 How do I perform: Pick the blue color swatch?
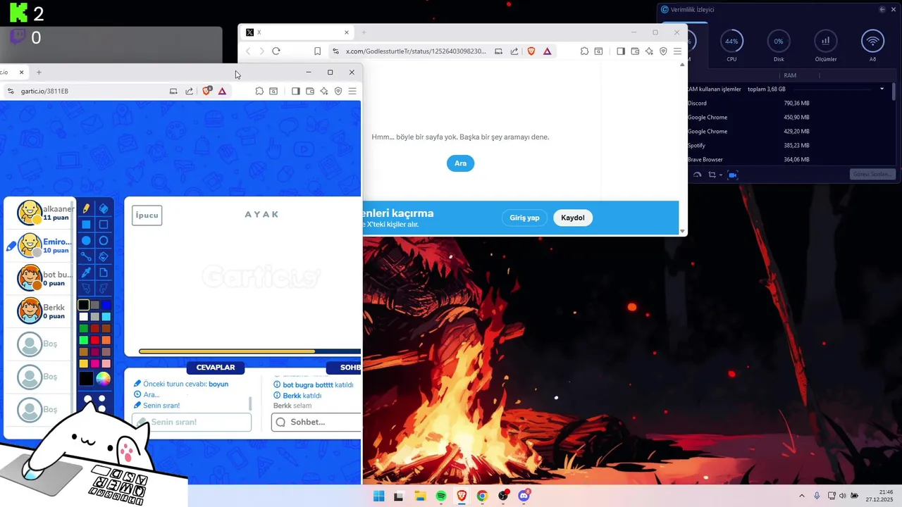[x=106, y=305]
